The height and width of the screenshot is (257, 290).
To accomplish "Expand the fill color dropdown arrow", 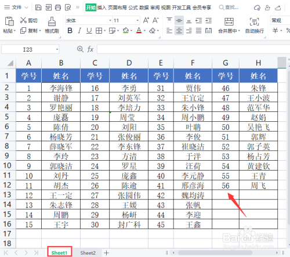I will pos(132,31).
